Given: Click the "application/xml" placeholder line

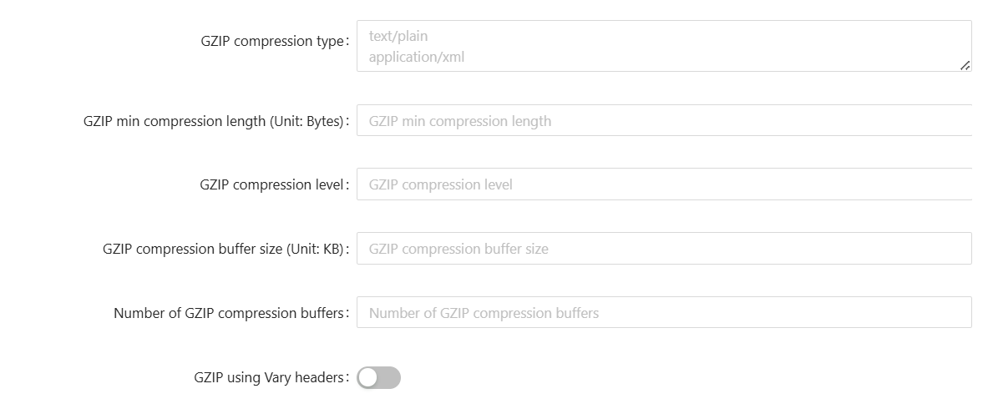Looking at the screenshot, I should pyautogui.click(x=416, y=58).
